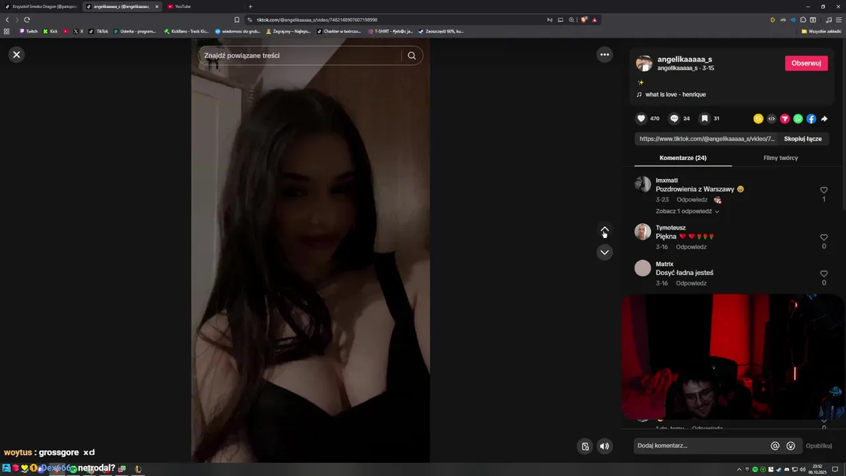The width and height of the screenshot is (846, 476).
Task: Open the angelikaaaaa_s profile avatar
Action: pos(644,63)
